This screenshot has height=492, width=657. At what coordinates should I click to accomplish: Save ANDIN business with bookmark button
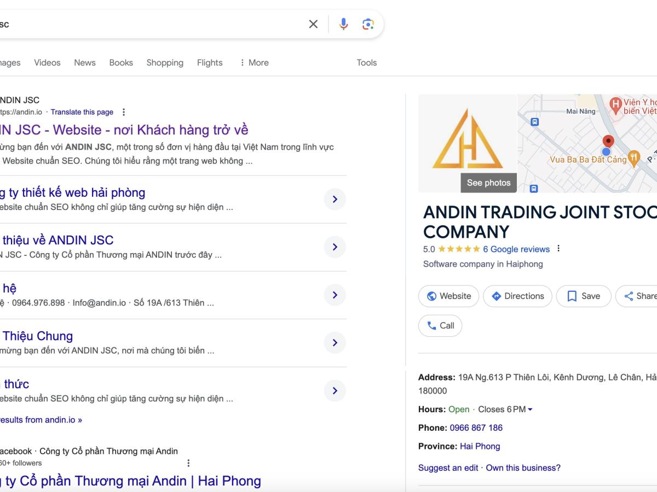click(583, 296)
